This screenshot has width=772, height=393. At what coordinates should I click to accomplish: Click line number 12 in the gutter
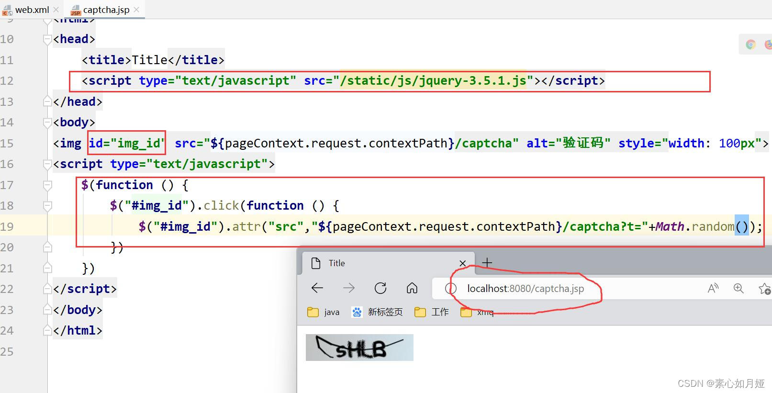pyautogui.click(x=7, y=81)
